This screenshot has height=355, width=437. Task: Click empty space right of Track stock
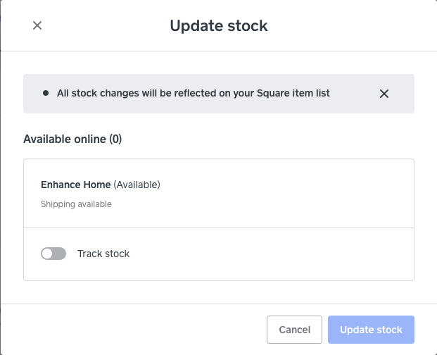coord(281,254)
